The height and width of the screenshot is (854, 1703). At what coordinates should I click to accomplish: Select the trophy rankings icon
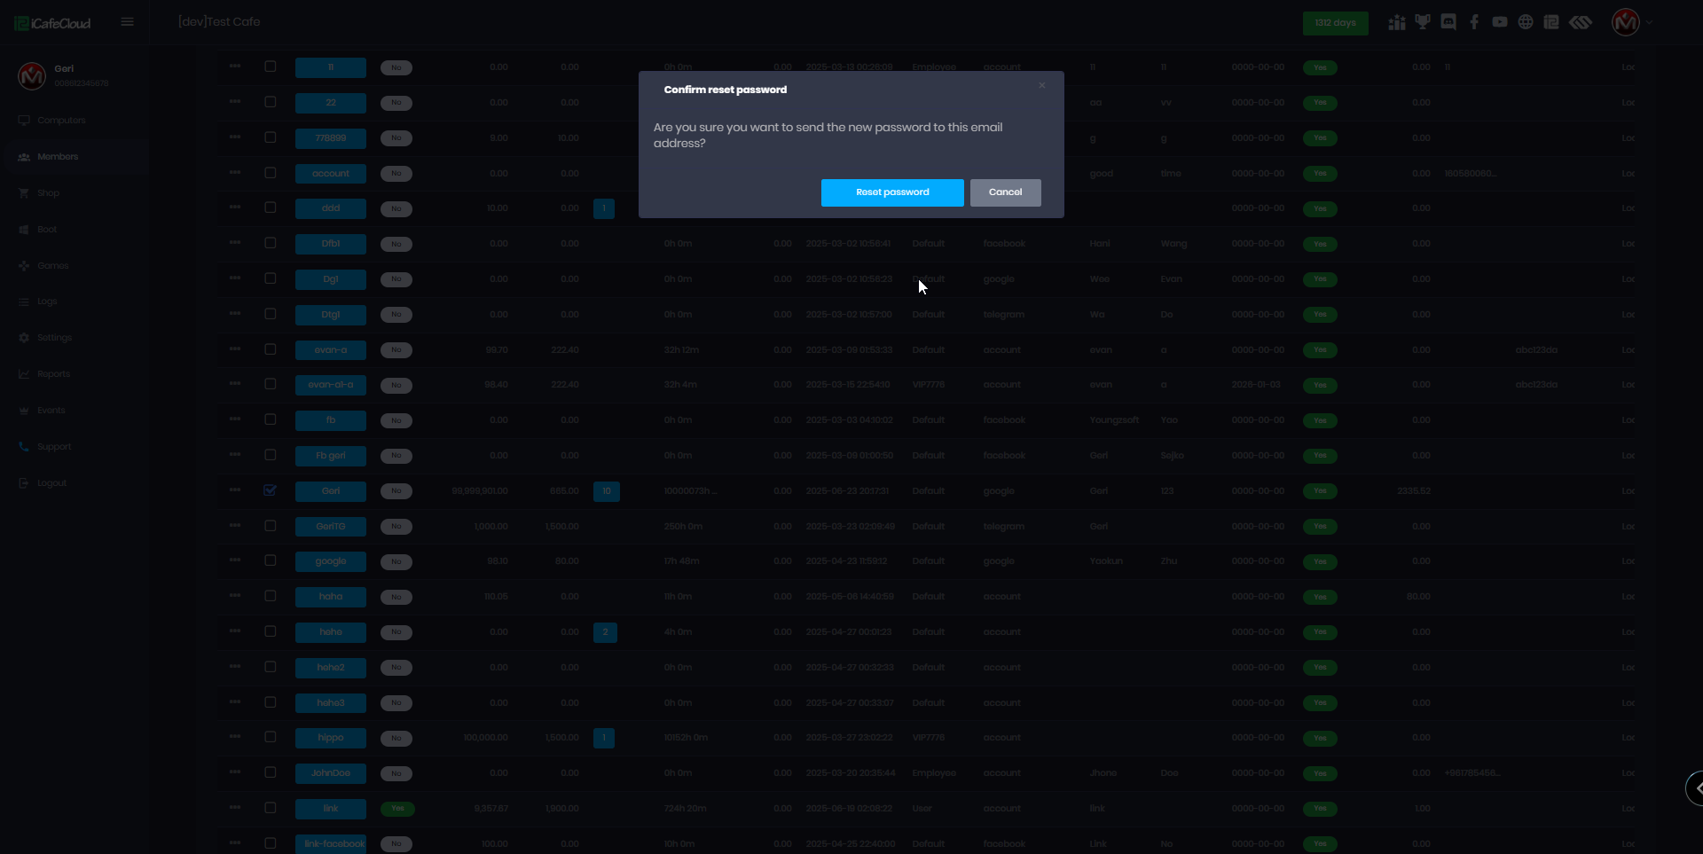1423,22
